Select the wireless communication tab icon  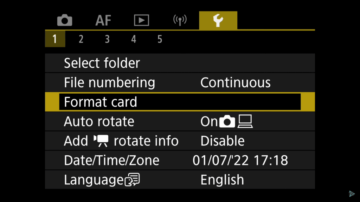(x=180, y=20)
